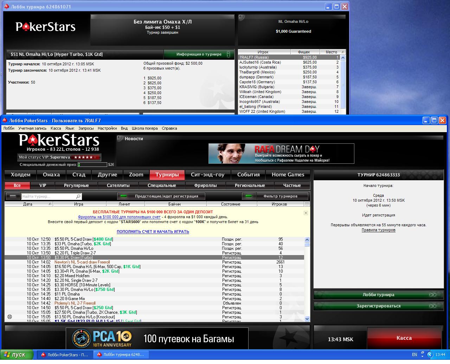
Task: Click the Найти турнир search field
Action: [x=49, y=196]
